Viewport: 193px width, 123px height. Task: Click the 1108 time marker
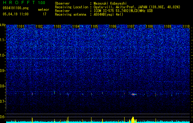click(x=149, y=26)
